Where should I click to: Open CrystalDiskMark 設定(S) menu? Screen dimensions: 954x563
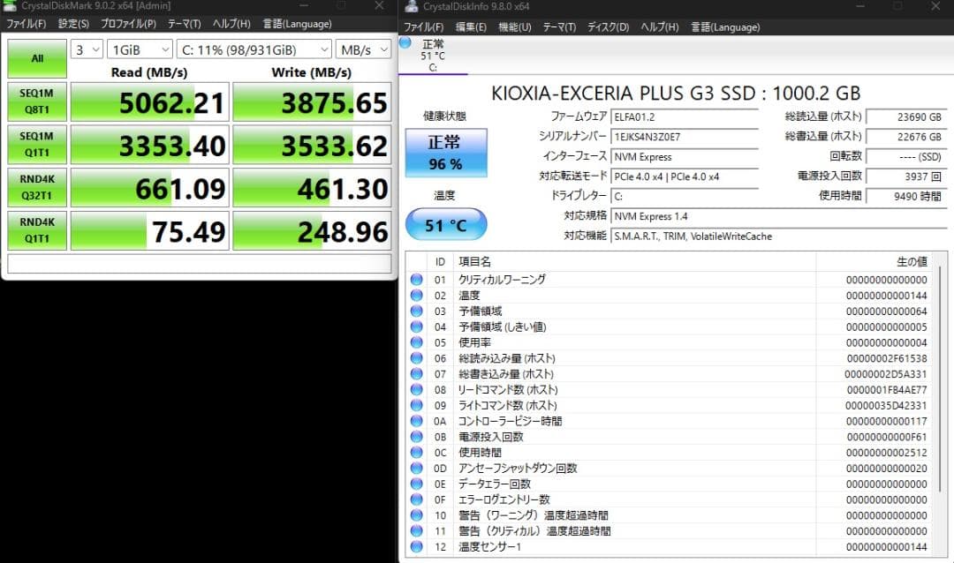tap(73, 24)
